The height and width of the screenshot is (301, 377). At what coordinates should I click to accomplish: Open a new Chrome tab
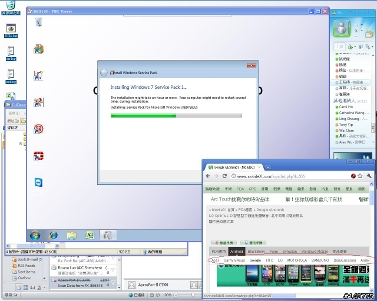(x=267, y=167)
